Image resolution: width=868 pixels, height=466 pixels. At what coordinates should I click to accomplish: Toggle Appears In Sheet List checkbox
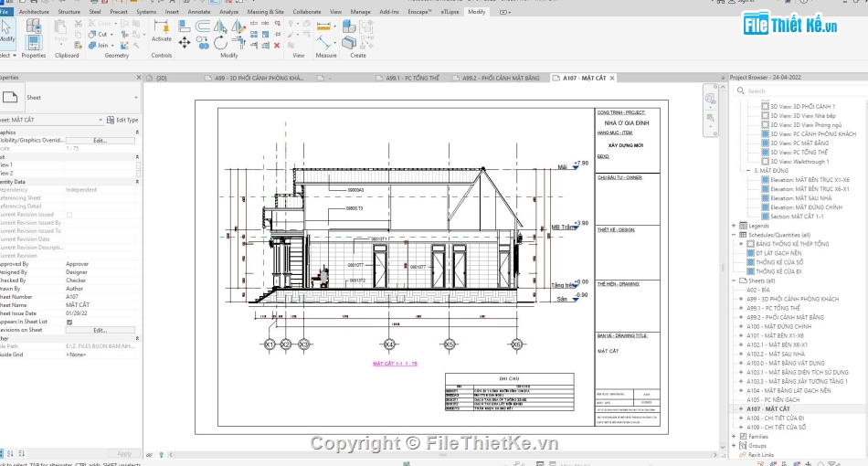click(x=69, y=323)
